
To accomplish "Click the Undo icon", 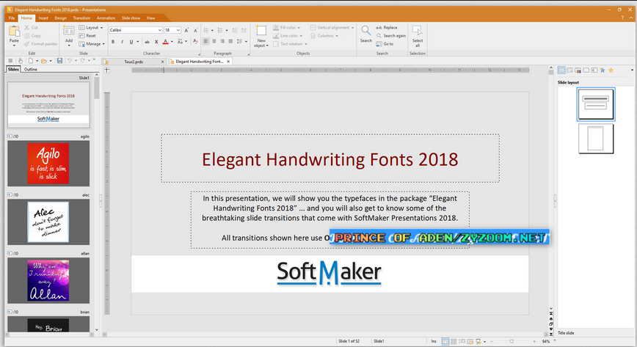I will (x=70, y=61).
